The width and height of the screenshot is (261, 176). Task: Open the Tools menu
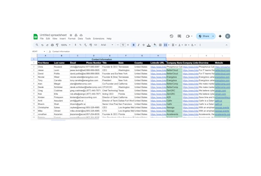point(88,39)
